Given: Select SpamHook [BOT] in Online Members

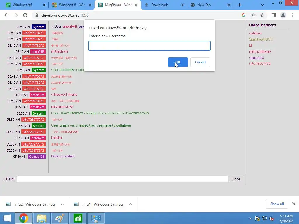Looking at the screenshot, I should pyautogui.click(x=261, y=39).
